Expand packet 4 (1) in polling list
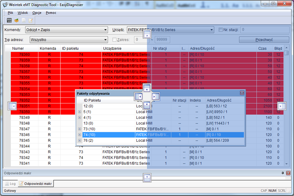Image resolution: width=294 pixels, height=196 pixels. coord(80,118)
